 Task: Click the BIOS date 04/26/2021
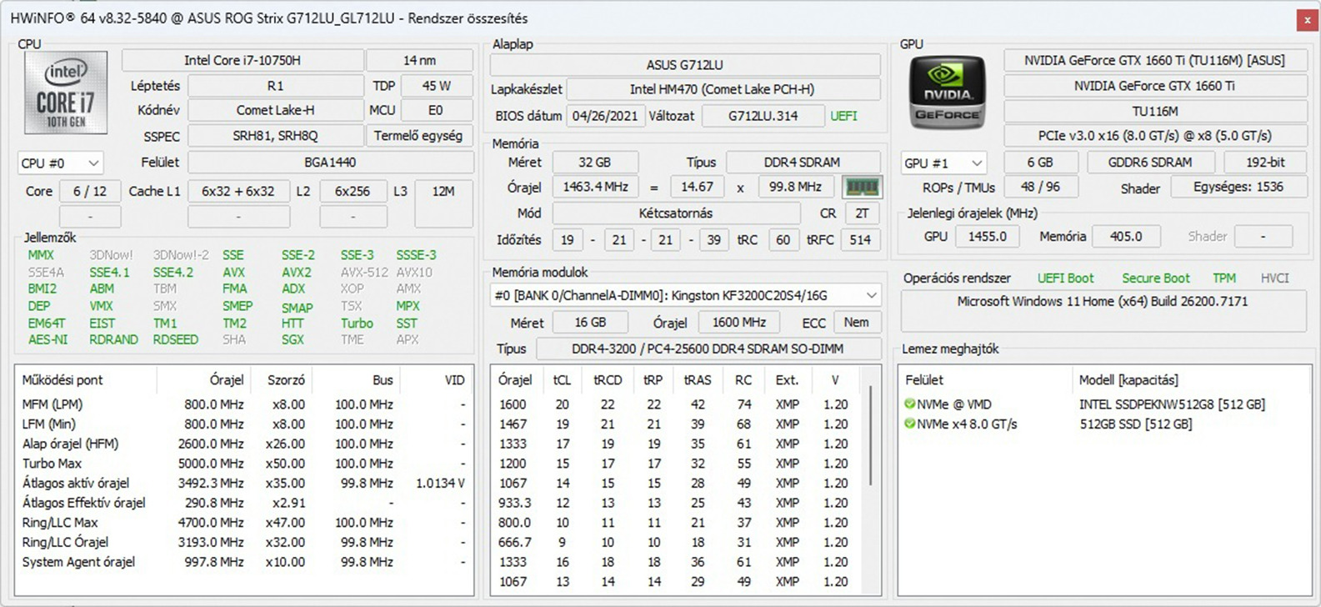click(605, 116)
